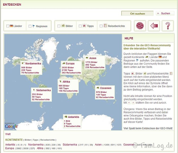This screenshot has height=153, width=178.
Task: Click the Afrika continent icon on map
Action: pos(61,82)
